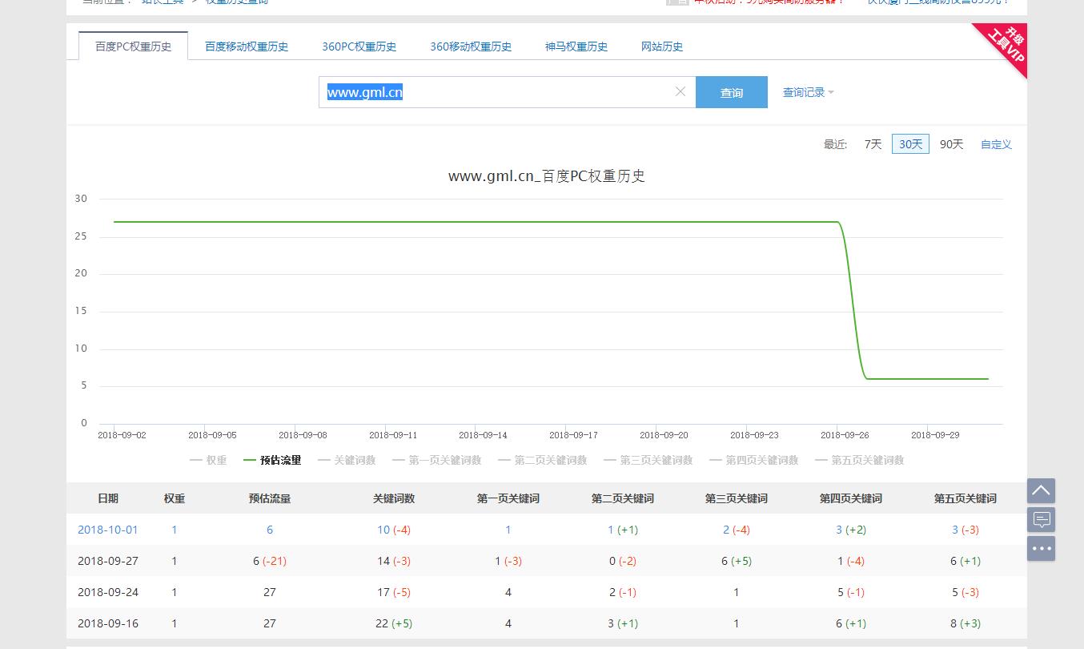Open the 2018-10-01 date link

tap(107, 530)
